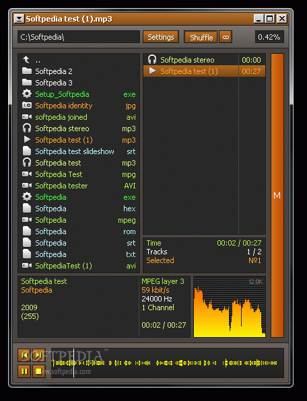The height and width of the screenshot is (401, 307).
Task: Click play icon in playlist Softpedia test (1) row
Action: coord(152,71)
